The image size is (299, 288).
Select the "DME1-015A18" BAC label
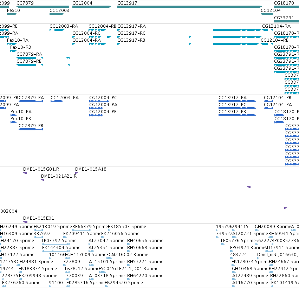(91, 169)
